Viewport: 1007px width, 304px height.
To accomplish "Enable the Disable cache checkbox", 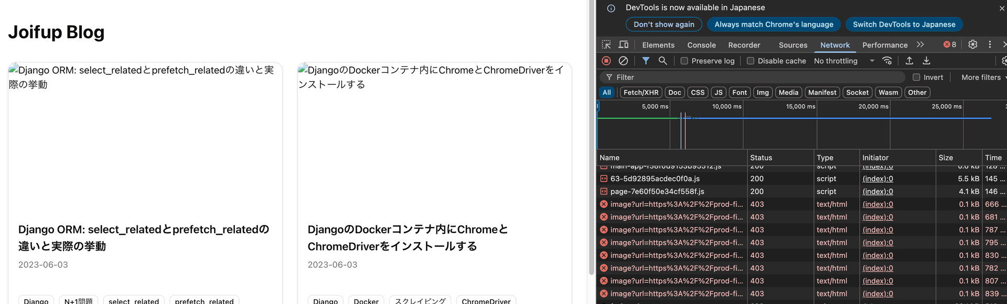I will pyautogui.click(x=751, y=61).
